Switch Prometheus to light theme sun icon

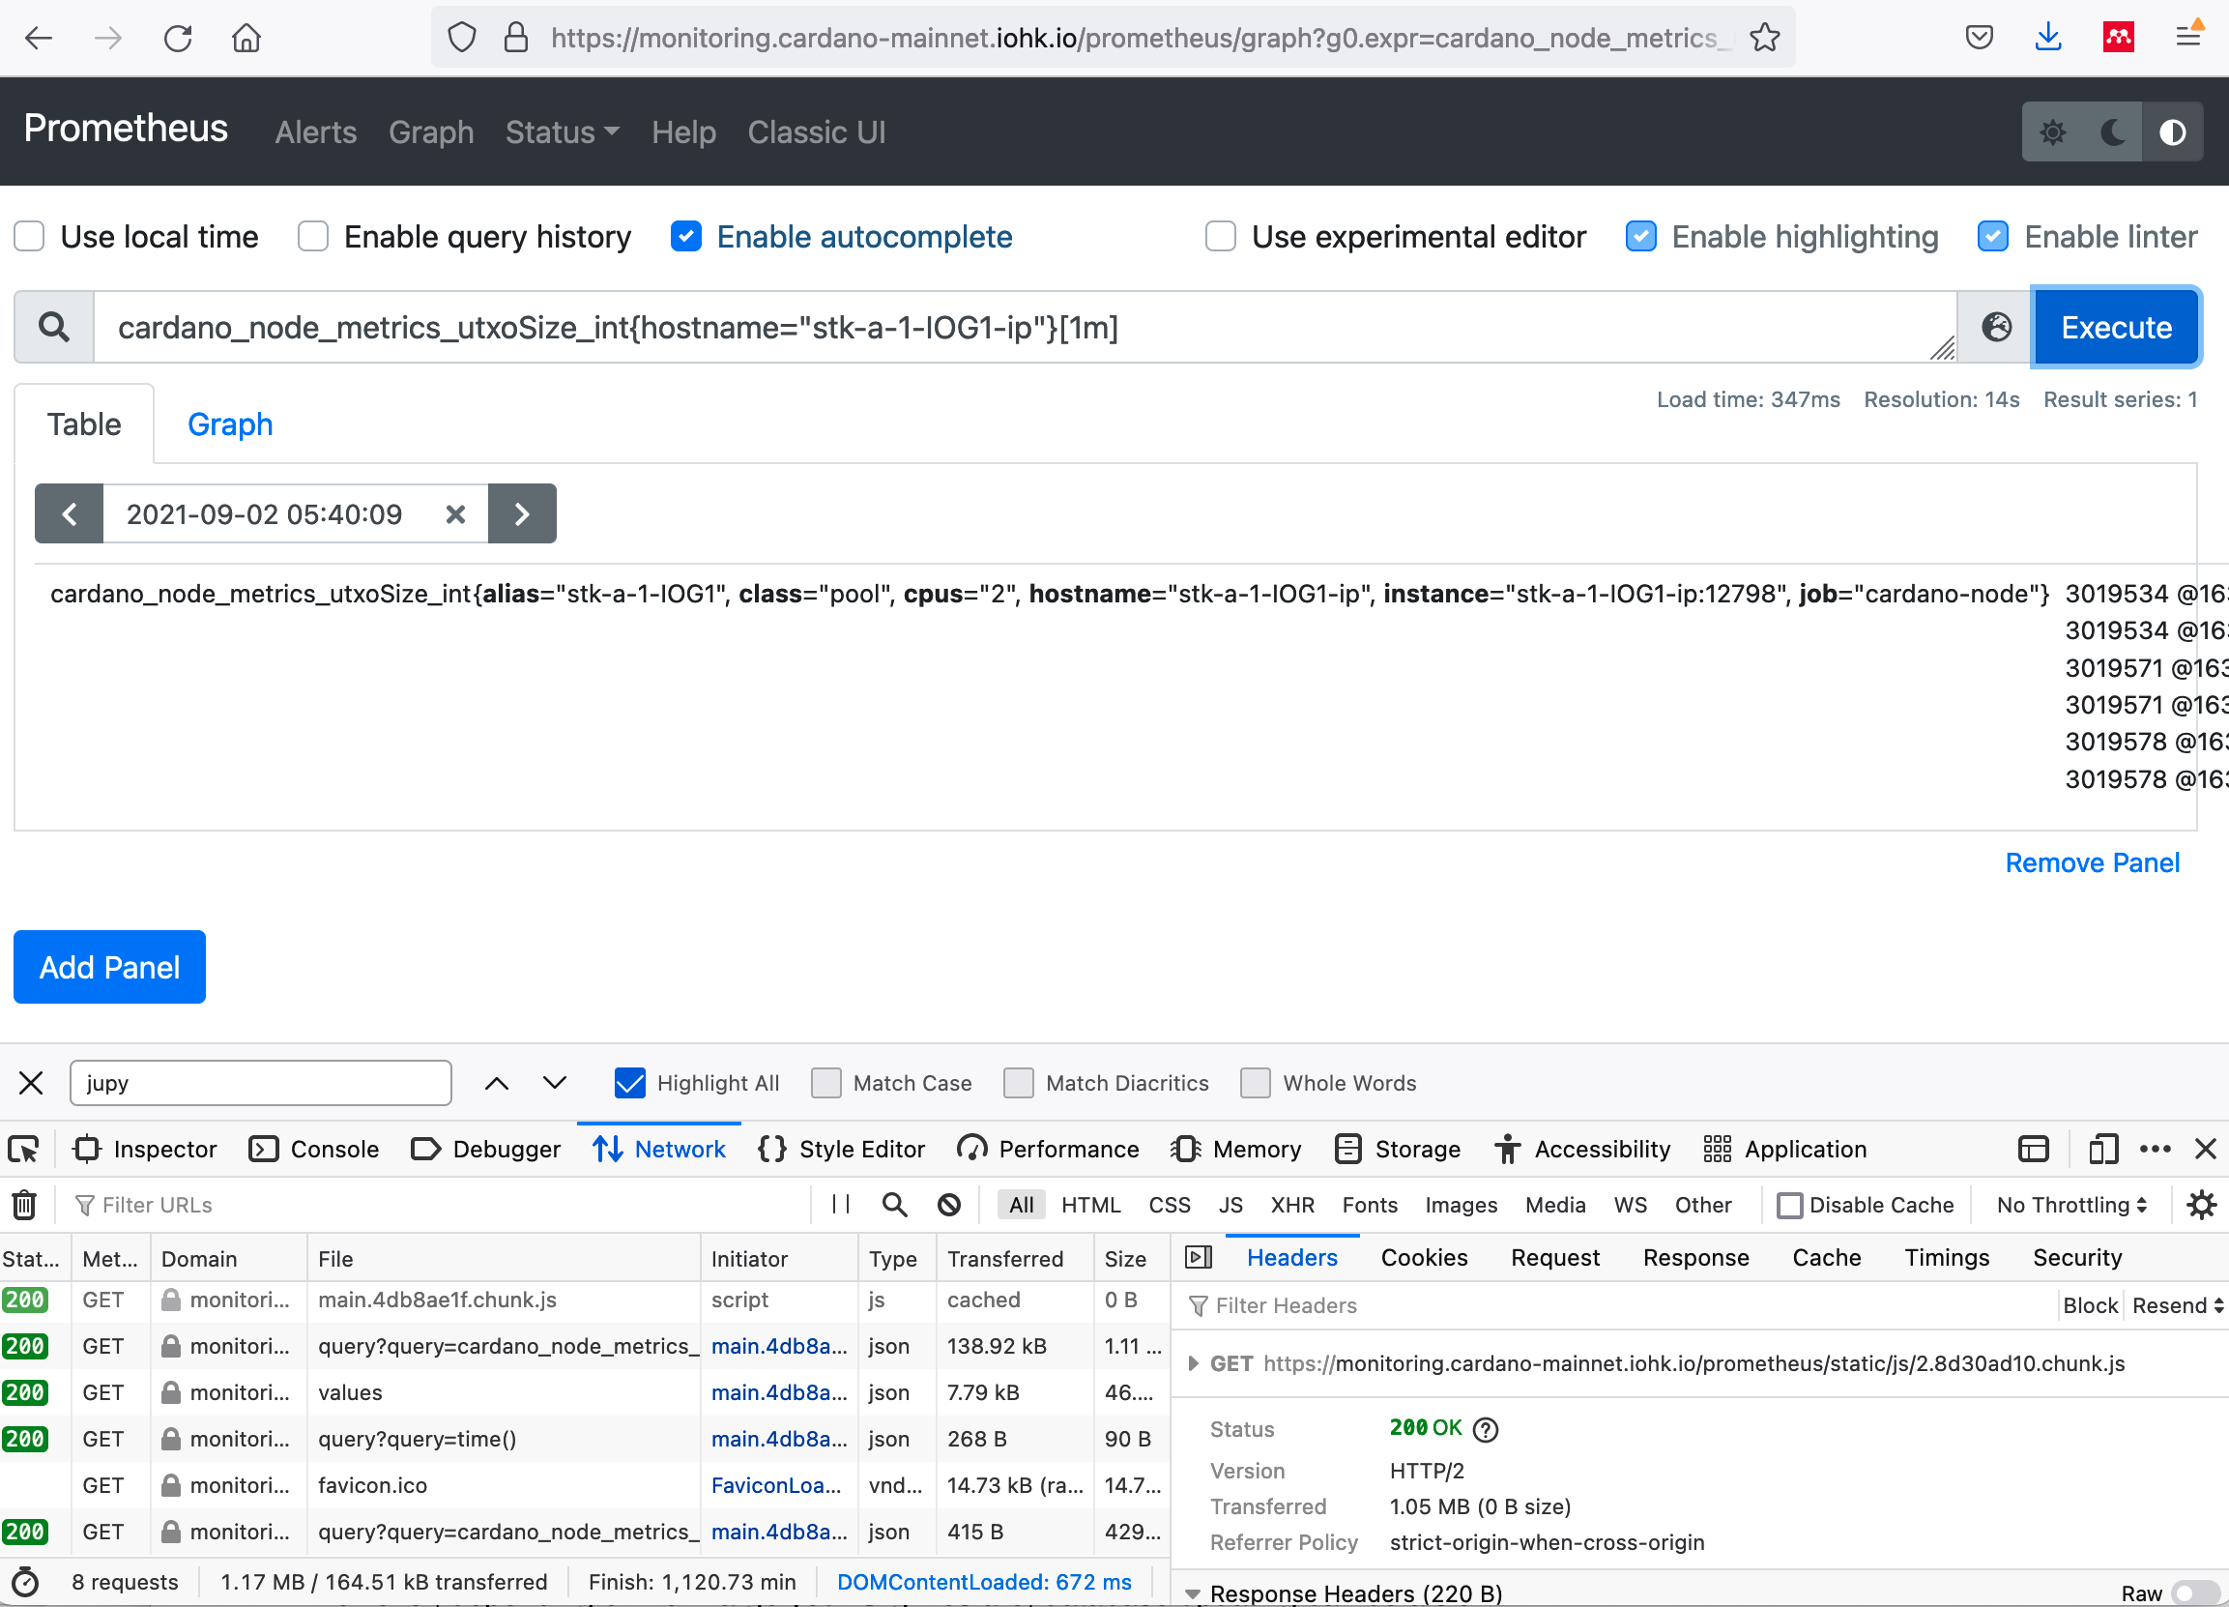click(x=2052, y=131)
